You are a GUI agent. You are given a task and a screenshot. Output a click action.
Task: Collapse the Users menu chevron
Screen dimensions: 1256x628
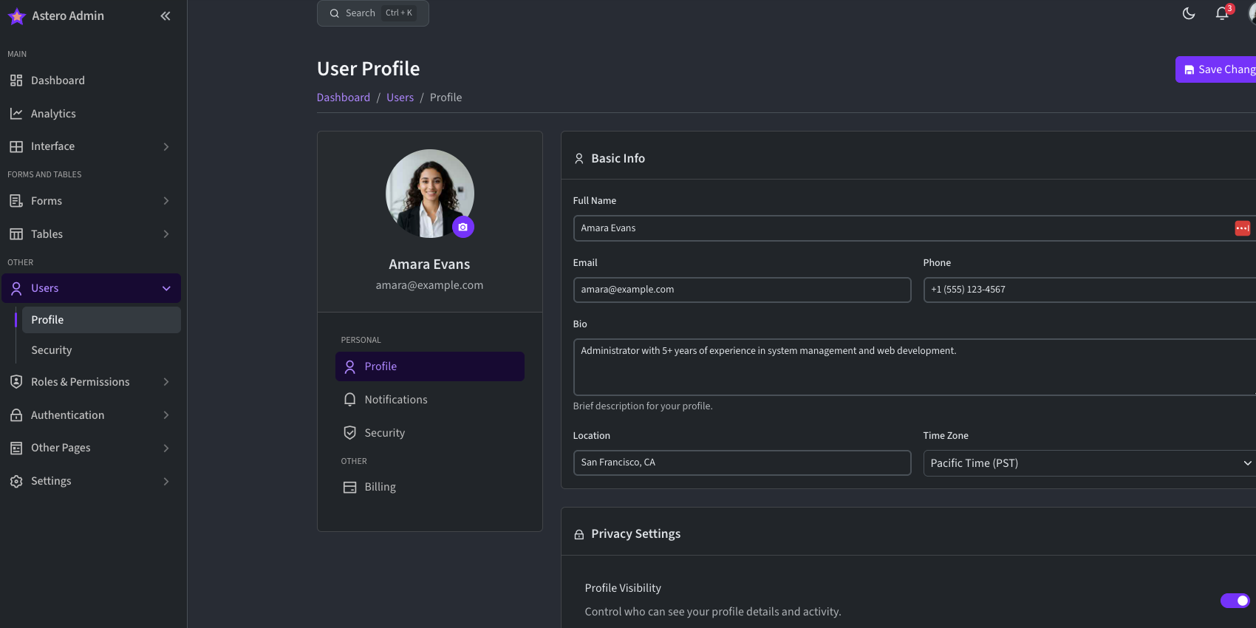[x=166, y=288]
